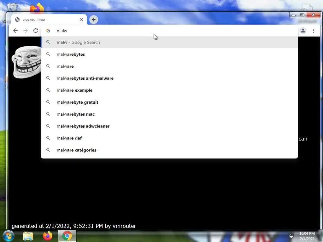Launch Firefox from the taskbar
Screen dimensions: 323x242
tap(48, 236)
